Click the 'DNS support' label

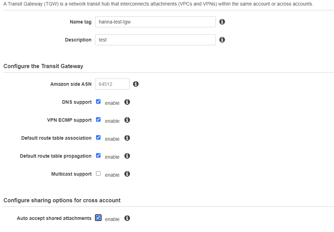pos(77,102)
